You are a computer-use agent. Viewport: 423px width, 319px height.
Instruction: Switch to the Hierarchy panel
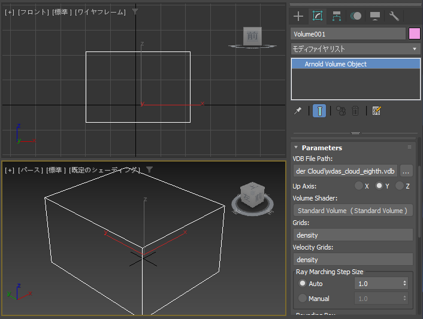(x=337, y=16)
